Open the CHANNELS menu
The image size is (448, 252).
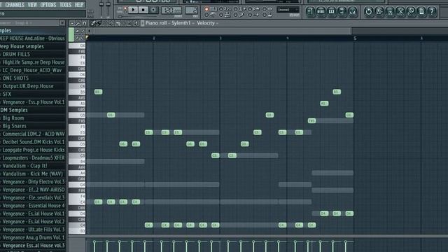coord(15,5)
